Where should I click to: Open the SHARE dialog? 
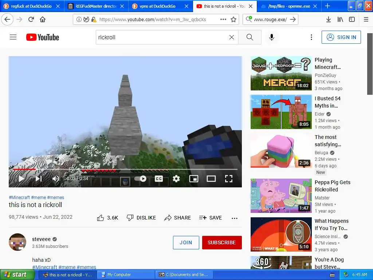[x=177, y=218]
